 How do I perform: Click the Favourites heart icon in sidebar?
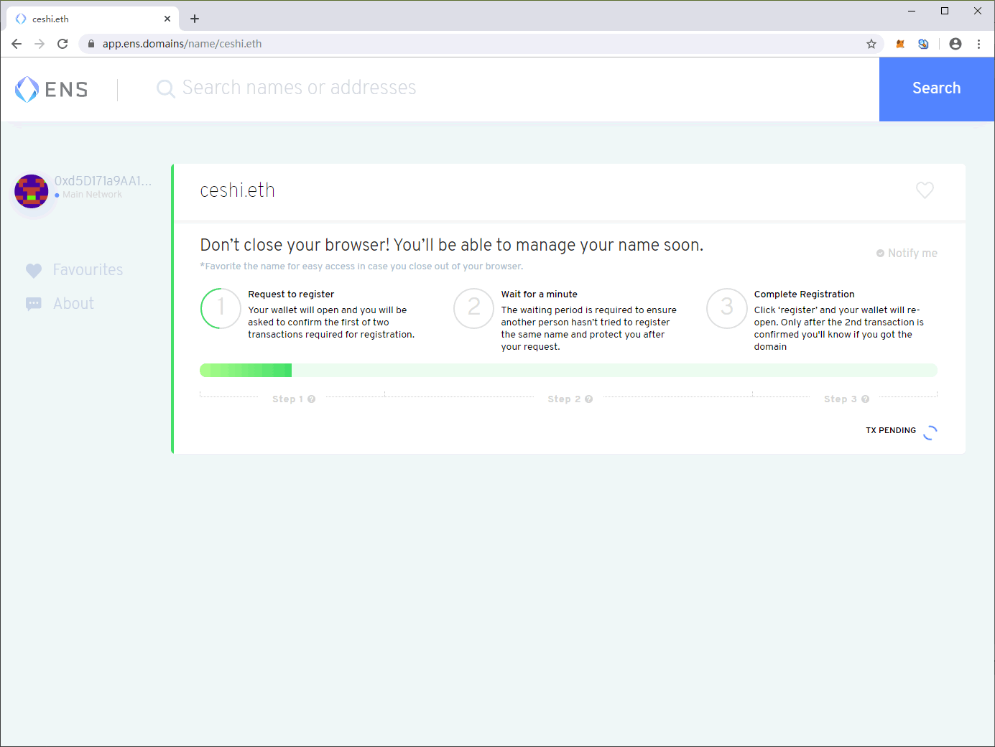34,270
